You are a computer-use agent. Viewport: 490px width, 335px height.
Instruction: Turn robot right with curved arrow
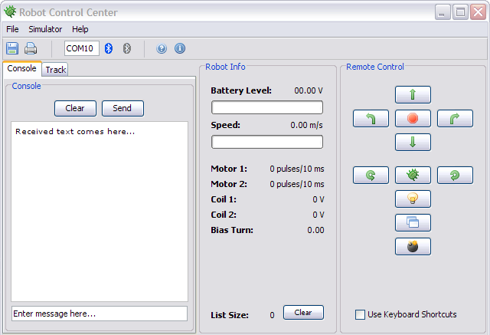coord(455,118)
